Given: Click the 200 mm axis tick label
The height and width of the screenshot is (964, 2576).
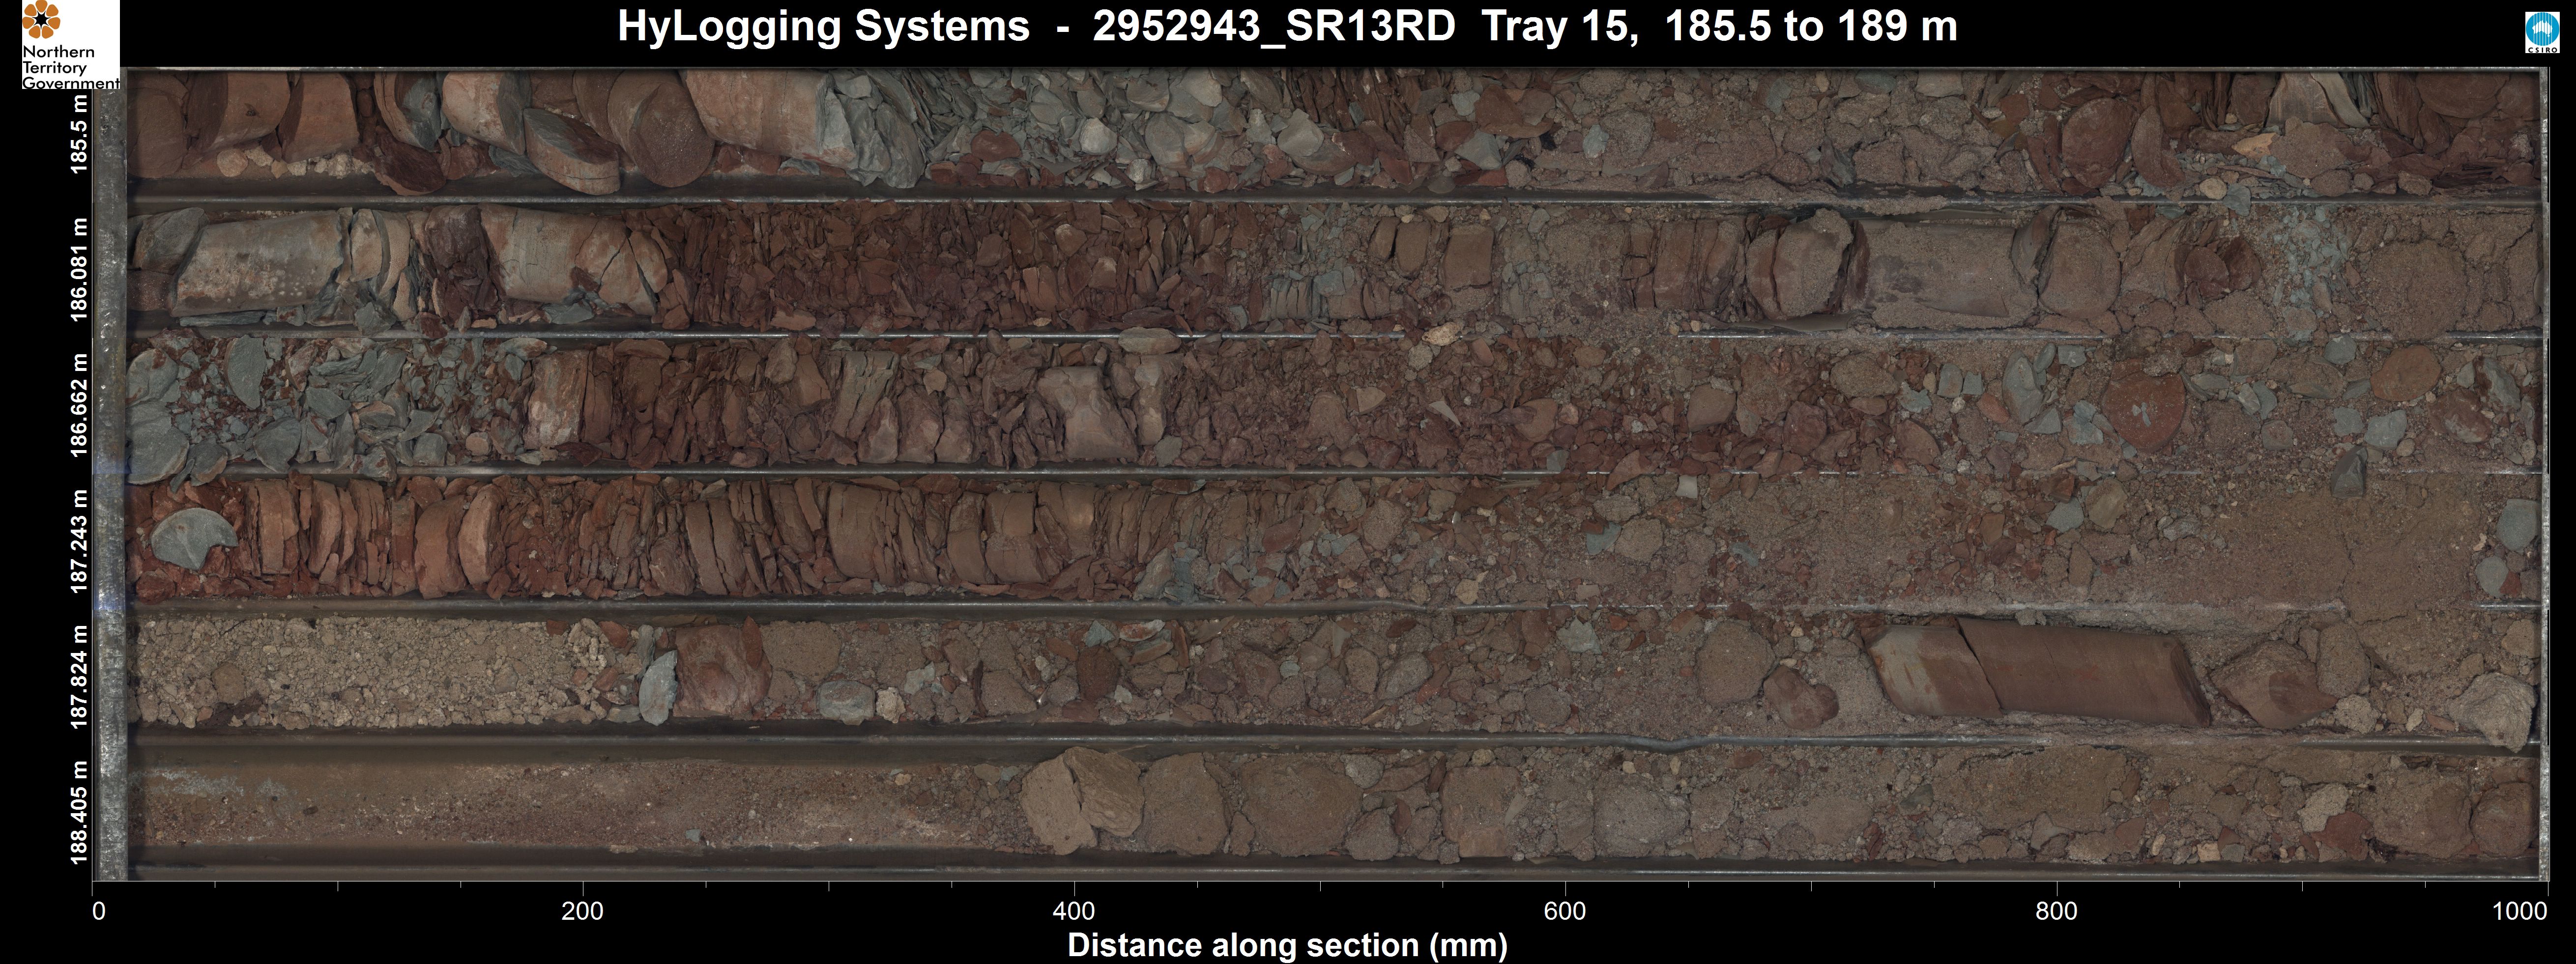Looking at the screenshot, I should coord(583,911).
